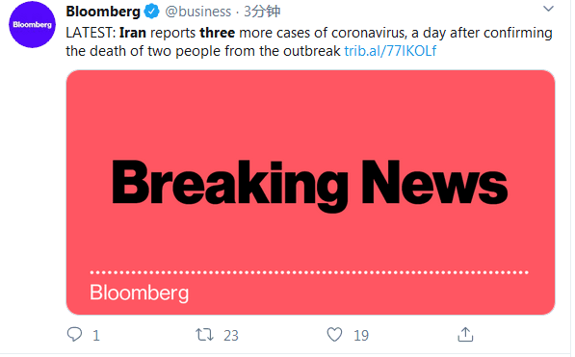Open the share tweet icon

coord(465,334)
